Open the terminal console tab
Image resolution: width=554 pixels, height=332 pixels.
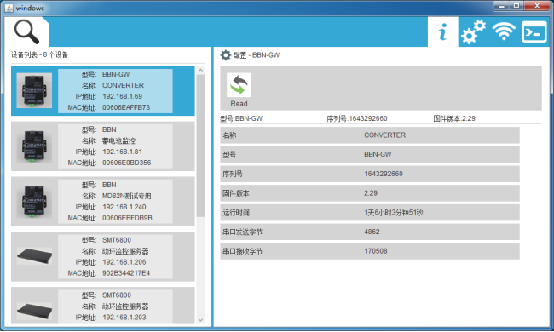(534, 32)
